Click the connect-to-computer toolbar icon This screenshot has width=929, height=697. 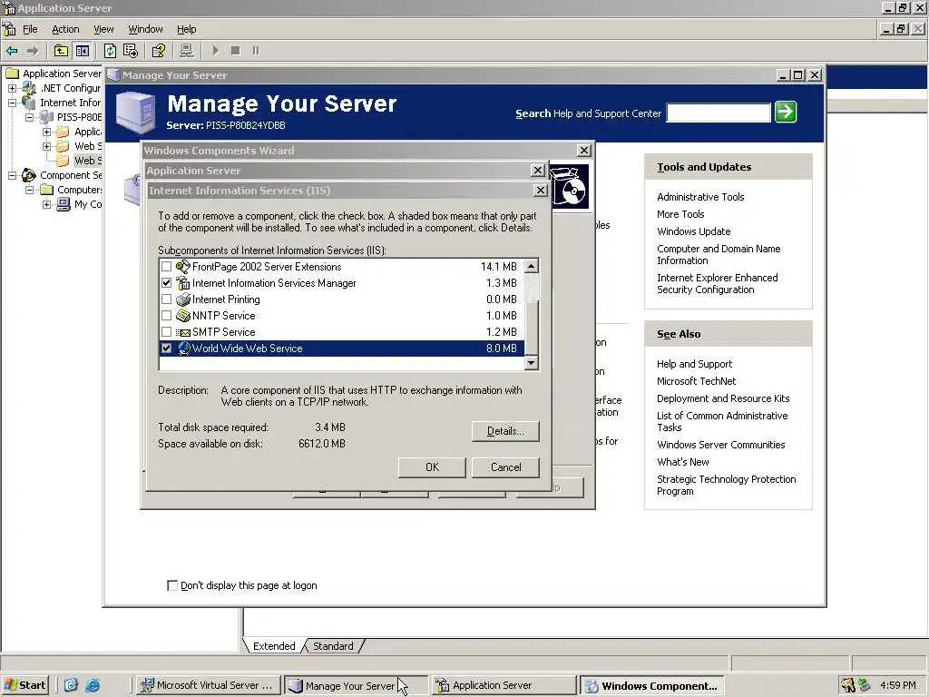tap(187, 51)
